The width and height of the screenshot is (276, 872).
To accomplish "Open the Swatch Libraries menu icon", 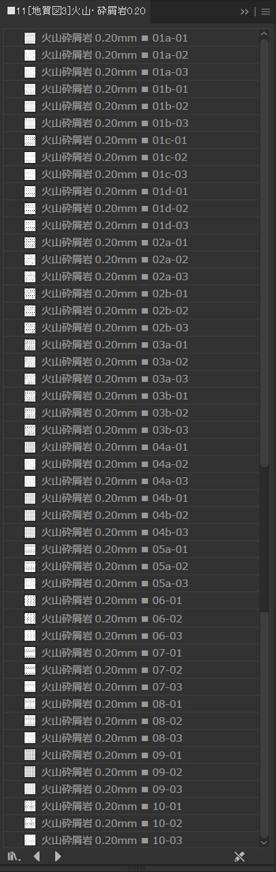I will 14,856.
